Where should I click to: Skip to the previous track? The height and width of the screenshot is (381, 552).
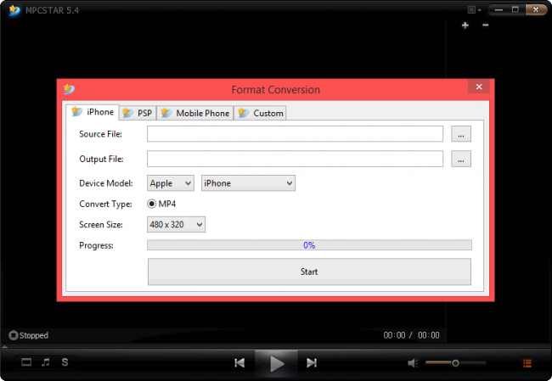coord(239,362)
